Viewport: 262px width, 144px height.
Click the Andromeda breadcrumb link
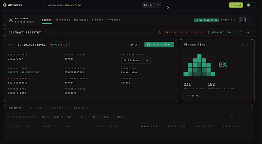[x=55, y=5]
